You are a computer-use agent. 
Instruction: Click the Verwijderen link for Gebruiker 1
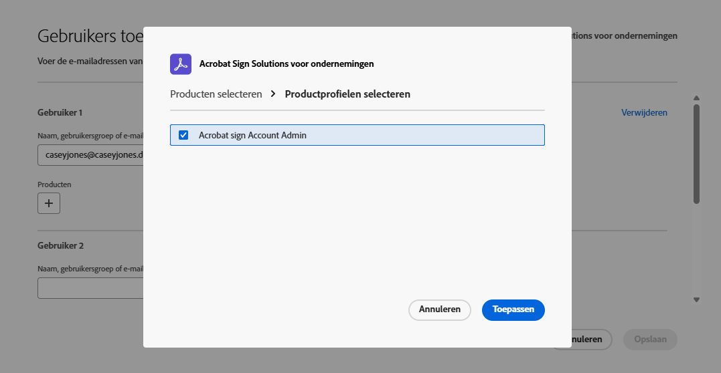pos(644,112)
